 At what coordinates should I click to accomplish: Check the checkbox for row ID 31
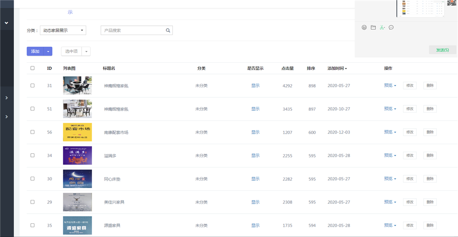click(x=33, y=86)
